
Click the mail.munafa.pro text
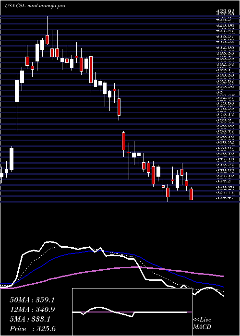[46, 6]
